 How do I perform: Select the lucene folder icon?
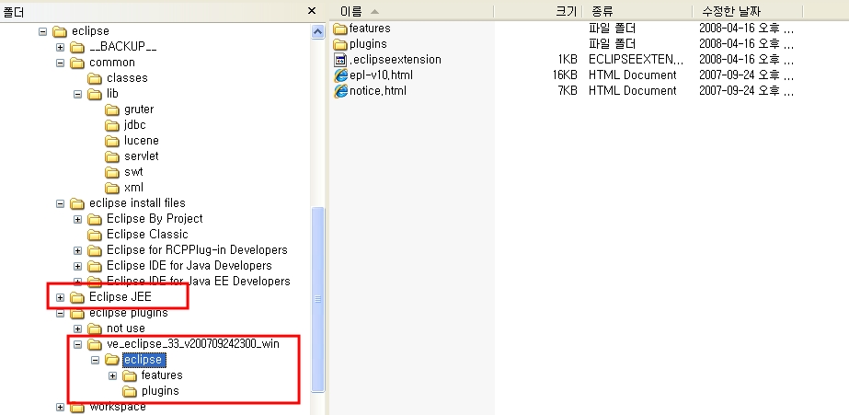click(112, 142)
